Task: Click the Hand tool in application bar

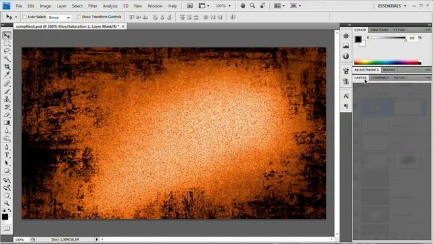Action: pyautogui.click(x=243, y=6)
